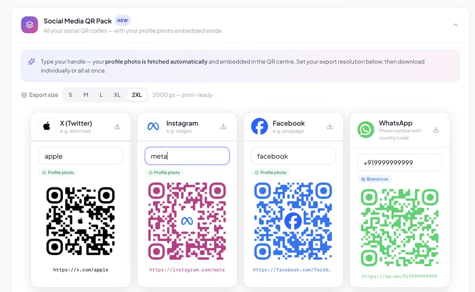Click the Meta logo on the Instagram card
Image resolution: width=475 pixels, height=292 pixels.
click(x=153, y=126)
